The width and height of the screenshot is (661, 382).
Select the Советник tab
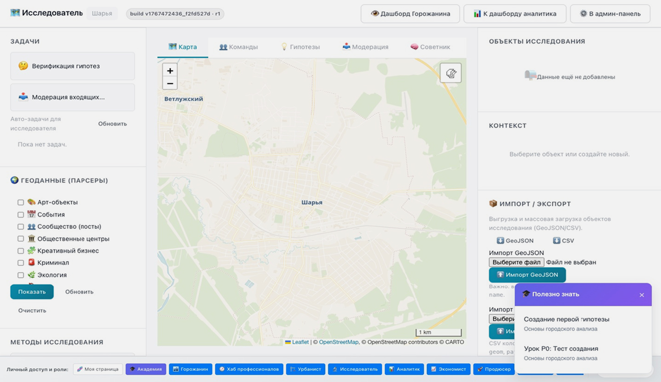click(x=430, y=47)
